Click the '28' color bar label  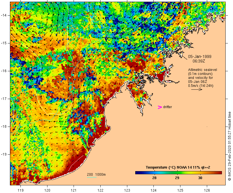click(154, 178)
